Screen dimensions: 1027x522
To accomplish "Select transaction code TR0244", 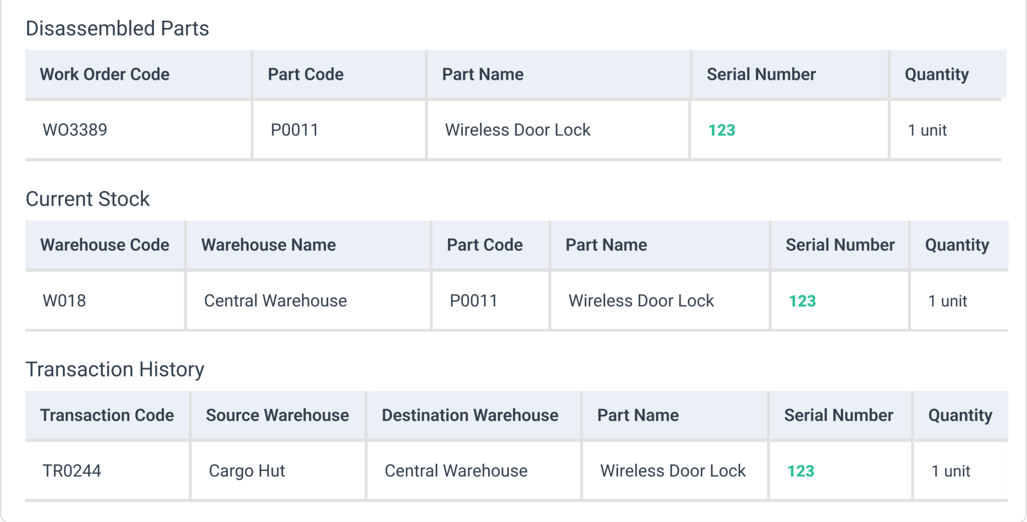I will click(71, 470).
